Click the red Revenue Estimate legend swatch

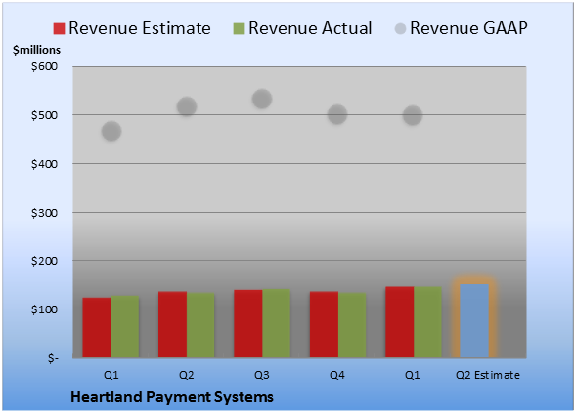[59, 29]
